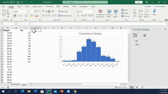Click the Percent Style icon

(x=83, y=16)
